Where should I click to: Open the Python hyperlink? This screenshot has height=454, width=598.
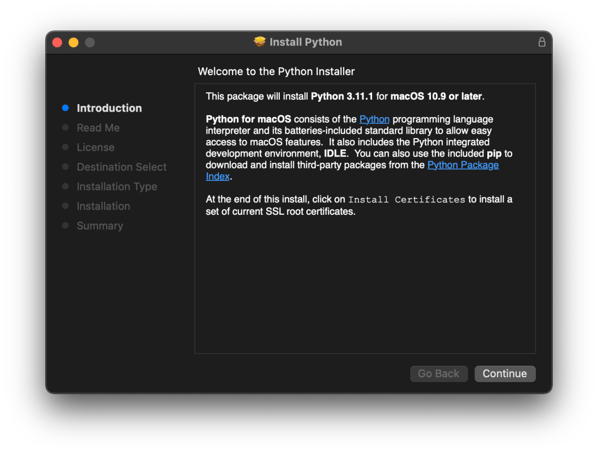(375, 119)
